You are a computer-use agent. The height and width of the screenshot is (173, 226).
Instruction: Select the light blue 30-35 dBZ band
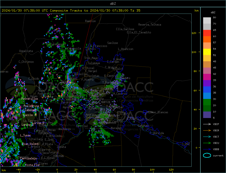tap(207, 96)
